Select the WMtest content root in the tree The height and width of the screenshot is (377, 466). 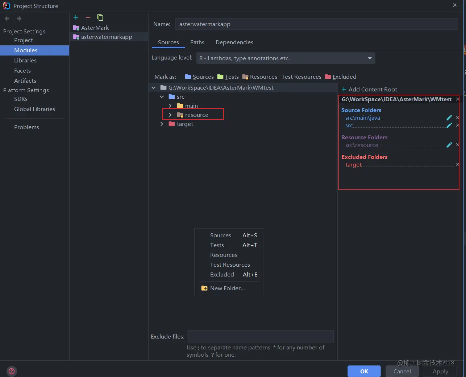pos(221,87)
